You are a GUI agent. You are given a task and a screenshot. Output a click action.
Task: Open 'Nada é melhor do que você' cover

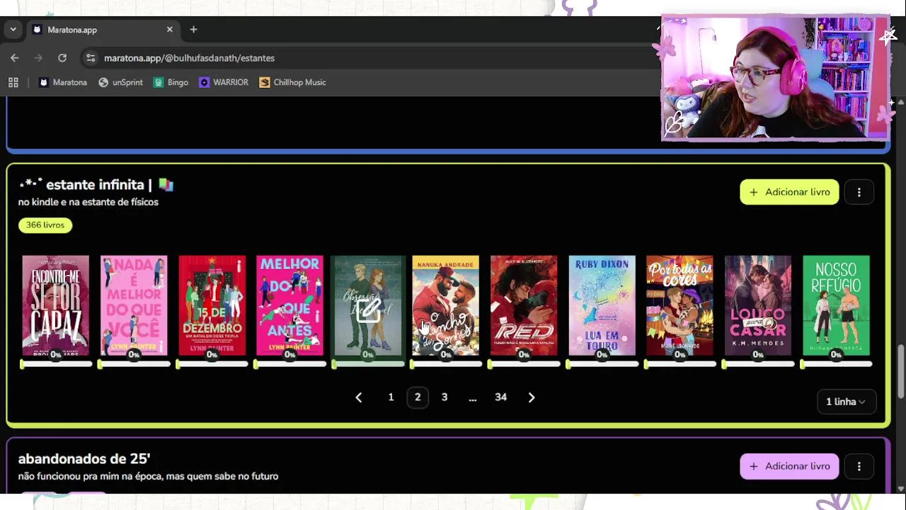(x=134, y=305)
